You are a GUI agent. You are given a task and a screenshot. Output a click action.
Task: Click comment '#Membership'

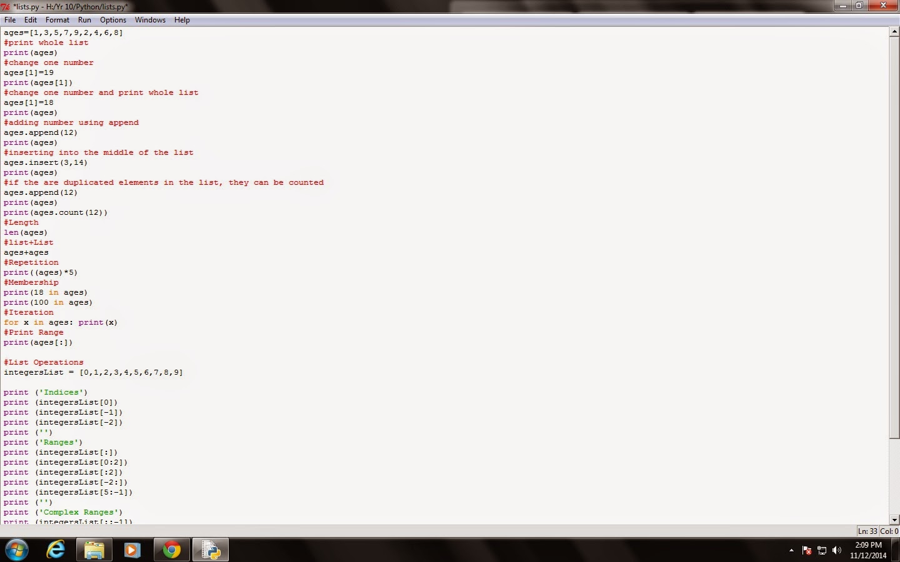point(31,282)
